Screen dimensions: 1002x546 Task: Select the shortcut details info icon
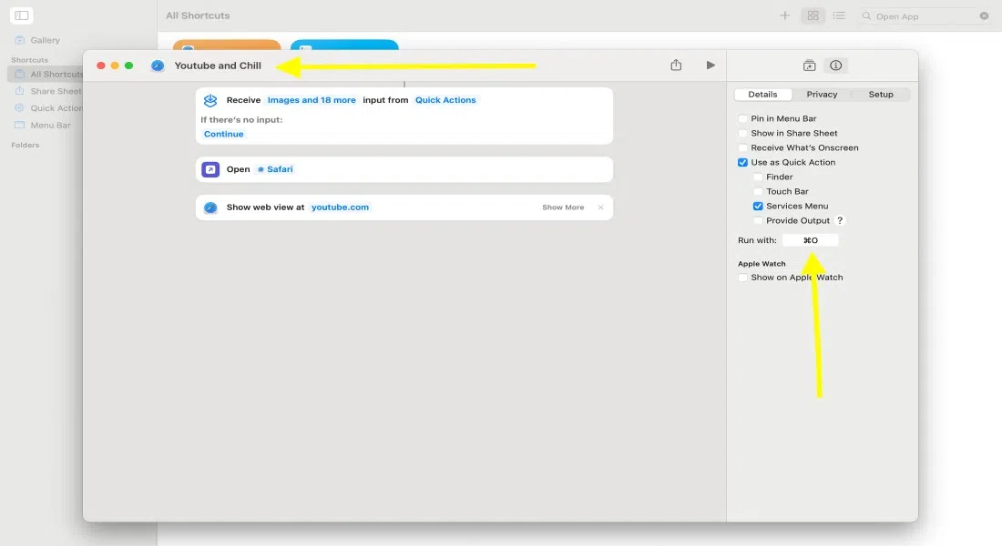pos(836,66)
